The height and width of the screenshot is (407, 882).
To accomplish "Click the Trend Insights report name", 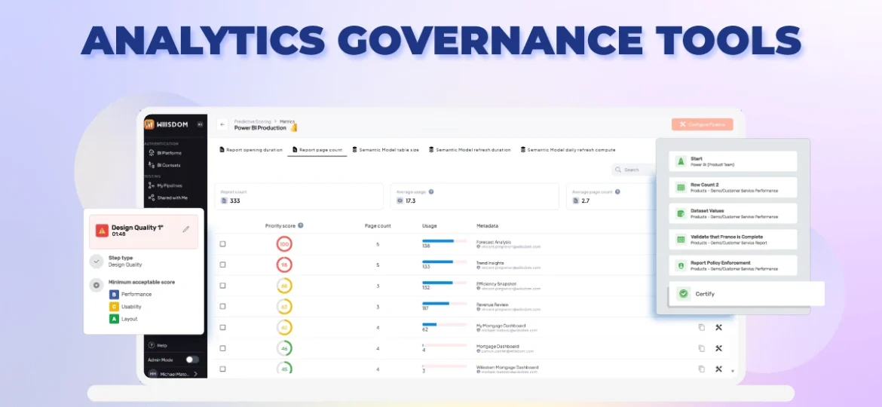I will [490, 262].
